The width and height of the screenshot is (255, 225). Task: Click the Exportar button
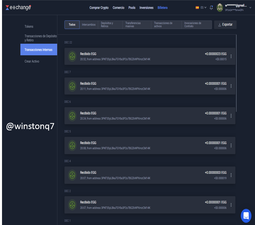tap(225, 25)
